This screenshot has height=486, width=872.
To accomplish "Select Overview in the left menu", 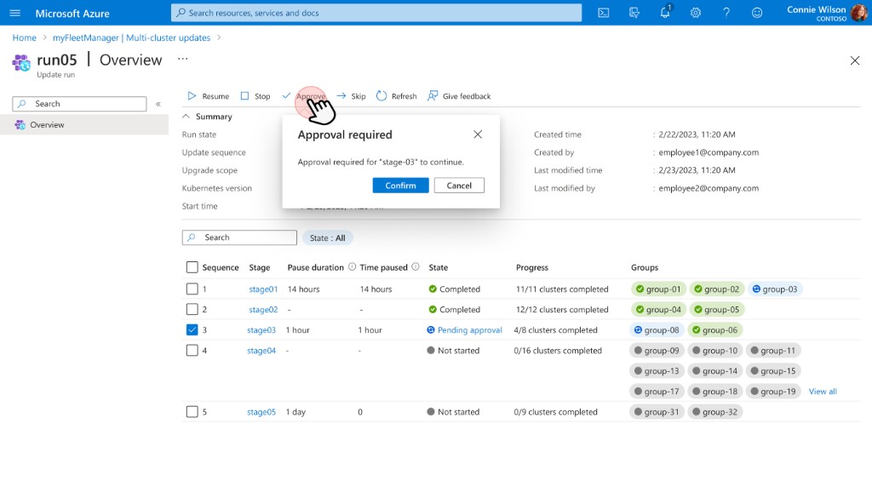I will point(84,124).
